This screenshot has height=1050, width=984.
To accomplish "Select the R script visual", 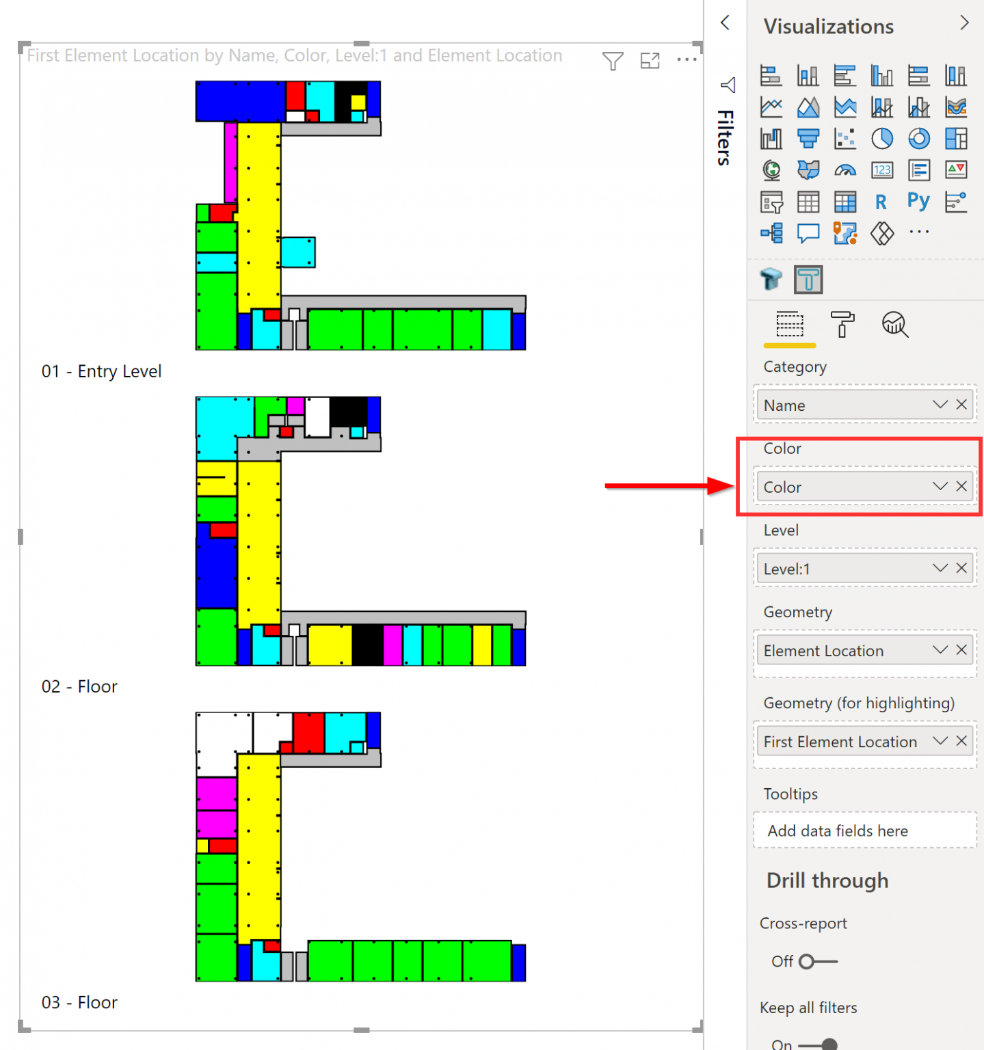I will tap(881, 202).
